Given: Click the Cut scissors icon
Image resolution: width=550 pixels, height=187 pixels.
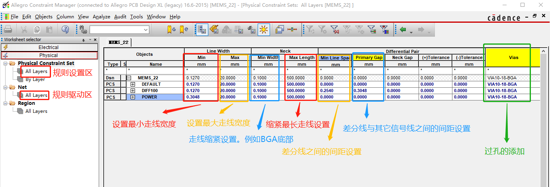Looking at the screenshot, I should click(24, 29).
